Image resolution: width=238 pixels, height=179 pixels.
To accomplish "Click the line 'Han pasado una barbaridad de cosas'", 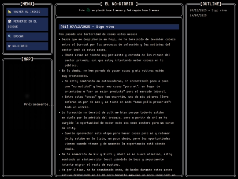I will (x=98, y=34).
